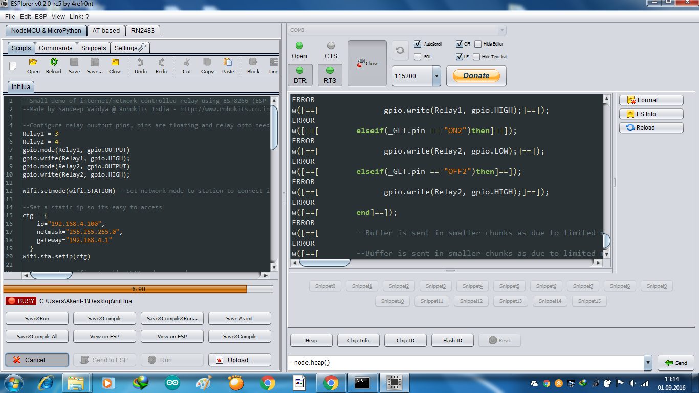The image size is (699, 393).
Task: Check the Hide Editor checkbox
Action: pyautogui.click(x=478, y=44)
